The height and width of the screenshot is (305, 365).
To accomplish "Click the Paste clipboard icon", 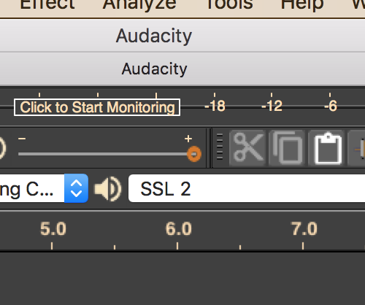I will (326, 148).
